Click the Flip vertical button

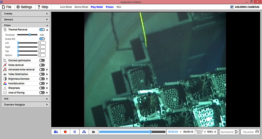[x=251, y=132]
